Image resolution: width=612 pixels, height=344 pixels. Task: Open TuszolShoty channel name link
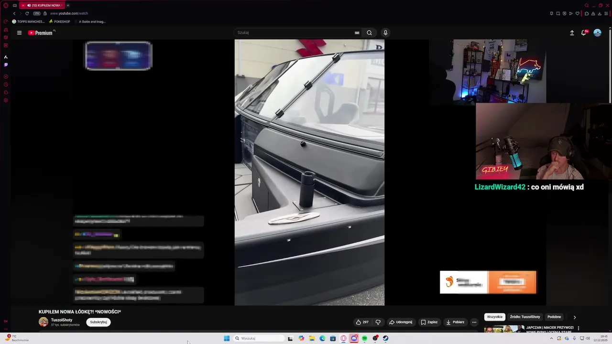(62, 320)
